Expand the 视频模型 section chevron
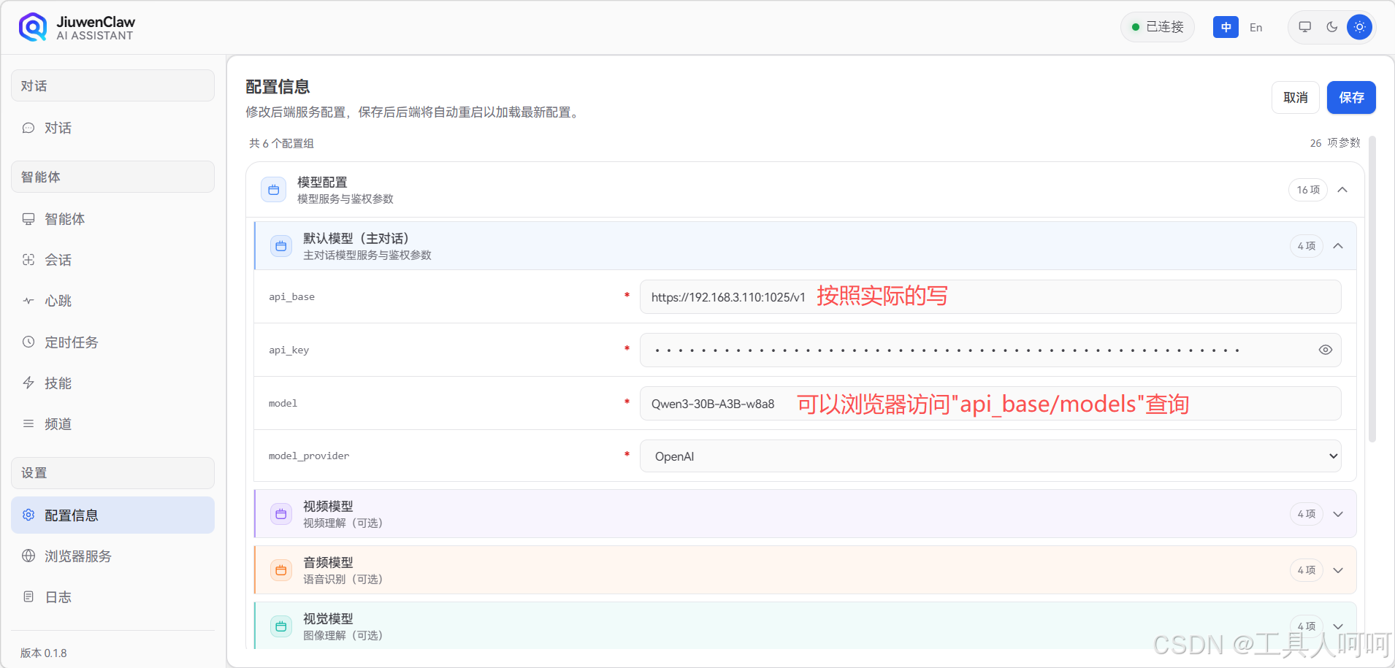Image resolution: width=1395 pixels, height=668 pixels. [1338, 514]
